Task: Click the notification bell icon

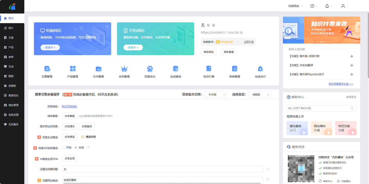Action: pos(327,6)
